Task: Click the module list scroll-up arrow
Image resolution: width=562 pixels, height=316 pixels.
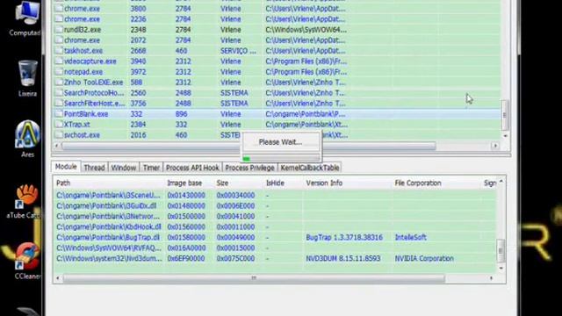Action: pyautogui.click(x=501, y=182)
